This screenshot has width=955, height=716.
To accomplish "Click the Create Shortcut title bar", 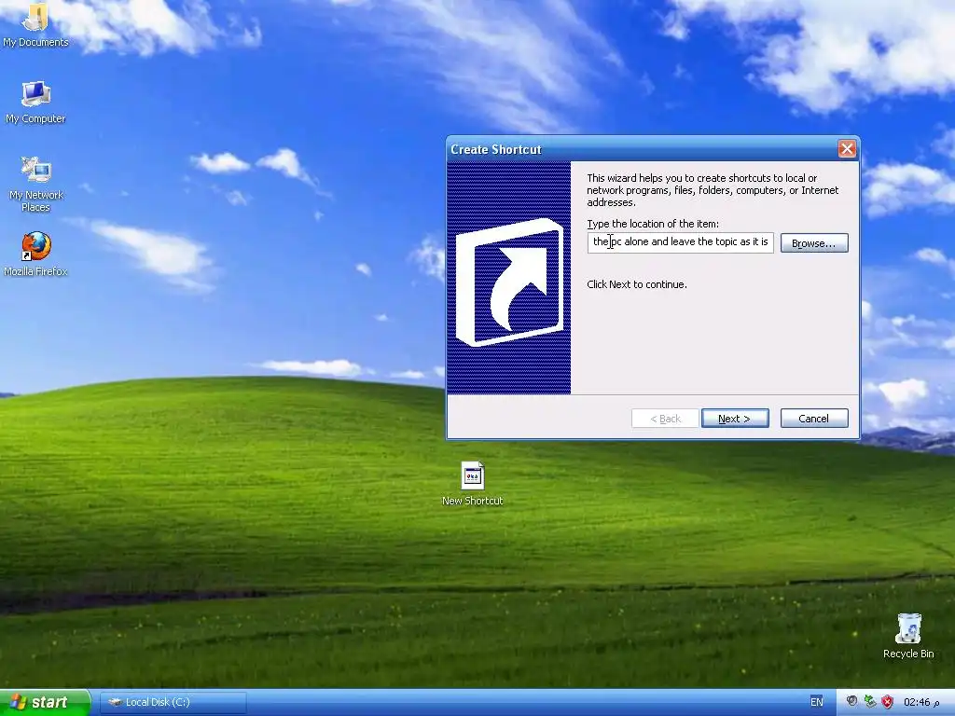I will 642,149.
